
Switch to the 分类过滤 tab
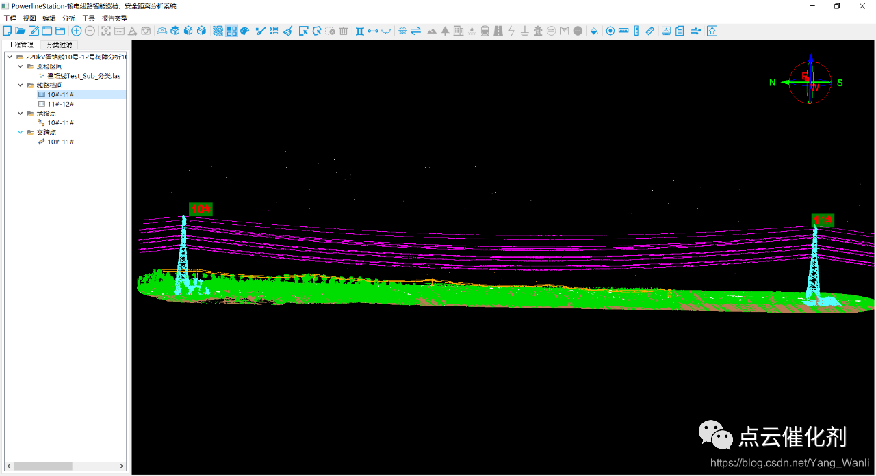(x=60, y=44)
